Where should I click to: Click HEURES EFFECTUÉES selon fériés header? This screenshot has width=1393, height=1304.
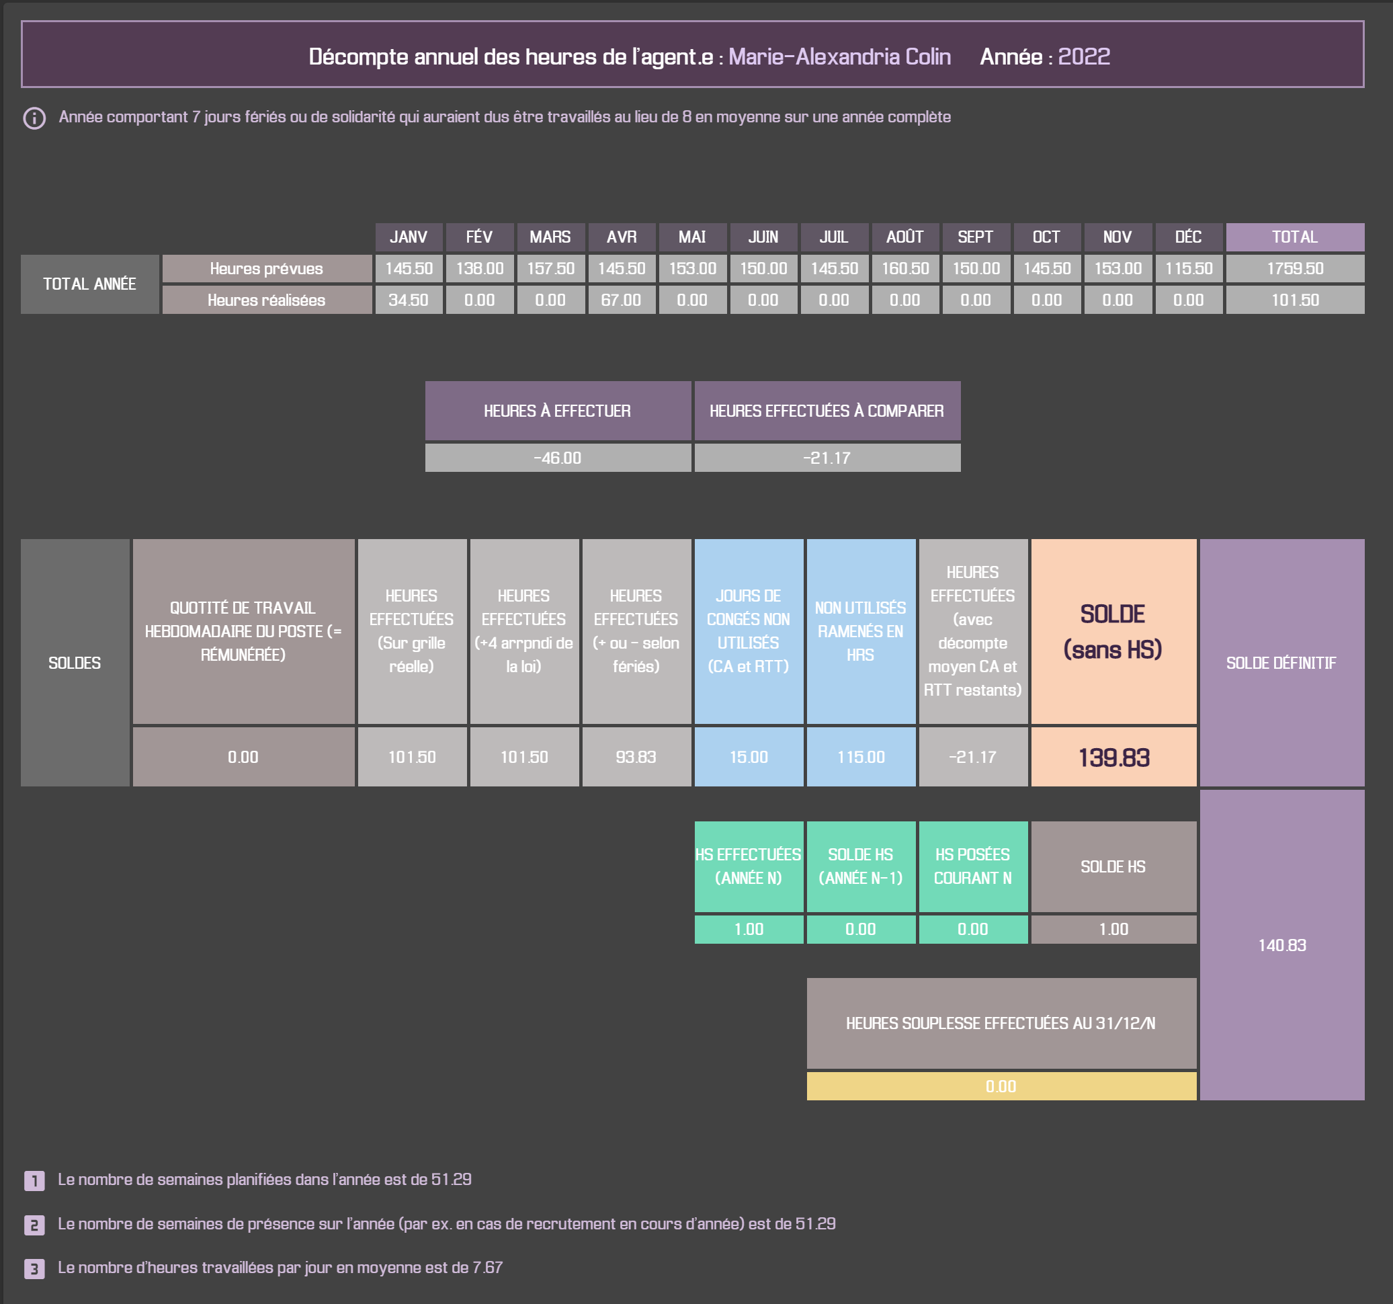(636, 631)
